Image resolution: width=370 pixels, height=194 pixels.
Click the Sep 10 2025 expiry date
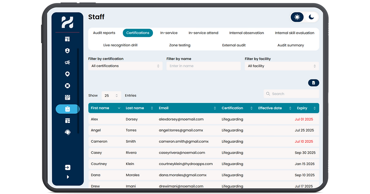coord(305,175)
